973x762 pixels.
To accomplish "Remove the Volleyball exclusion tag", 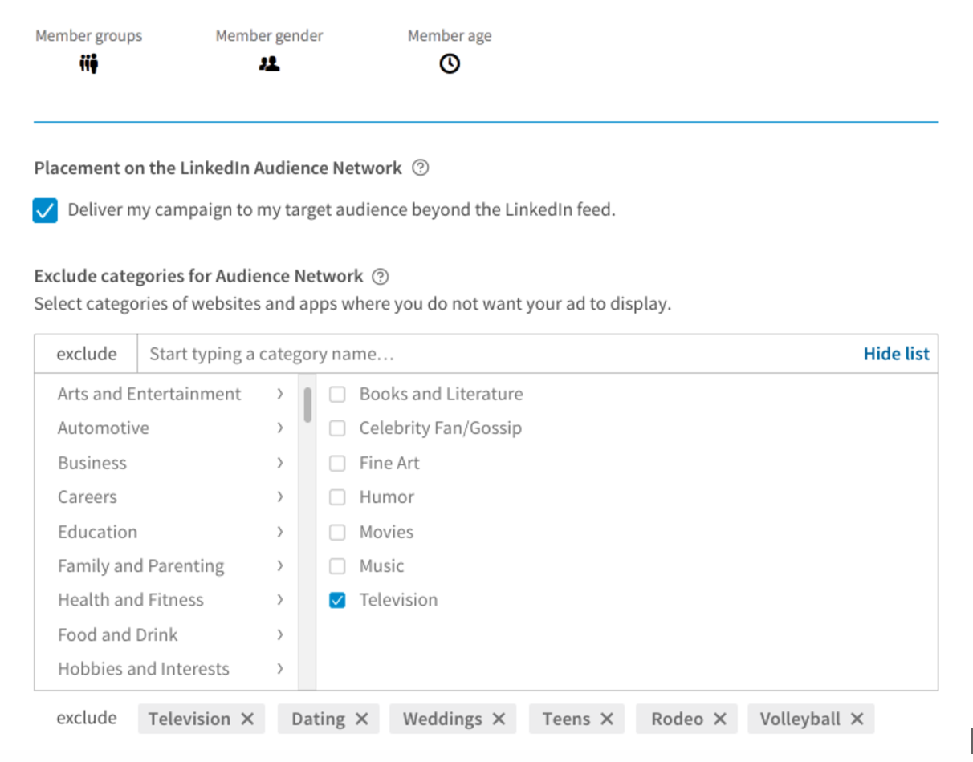I will click(857, 719).
